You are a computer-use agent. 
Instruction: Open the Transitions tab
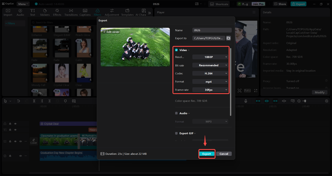71,12
